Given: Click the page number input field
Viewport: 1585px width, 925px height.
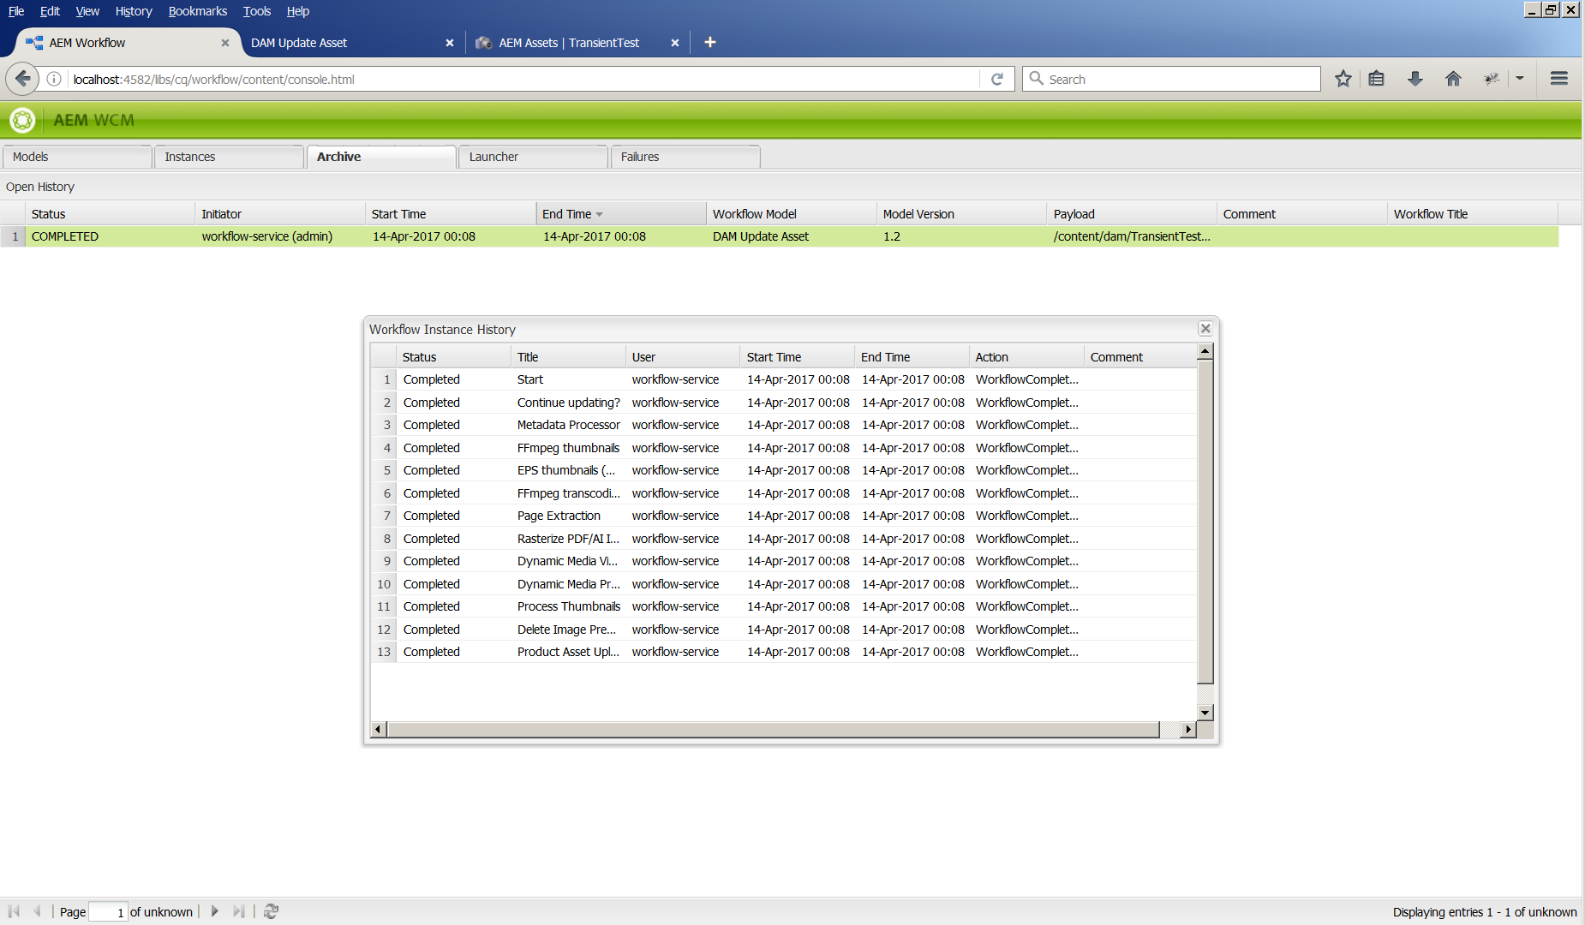Looking at the screenshot, I should [x=108, y=912].
